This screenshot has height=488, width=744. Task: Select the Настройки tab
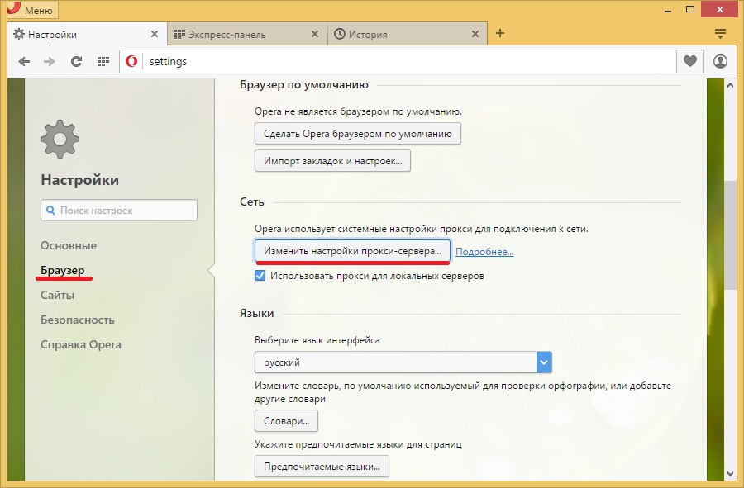pos(88,34)
